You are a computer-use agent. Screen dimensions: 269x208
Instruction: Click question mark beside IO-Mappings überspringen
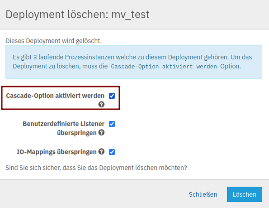tap(101, 151)
